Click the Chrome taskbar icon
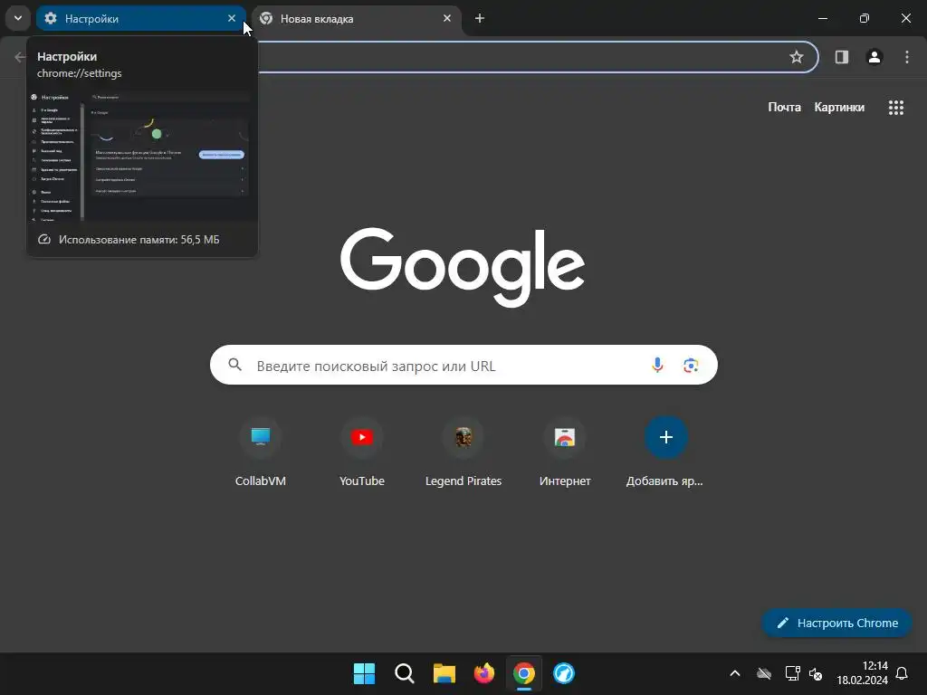 click(x=524, y=673)
